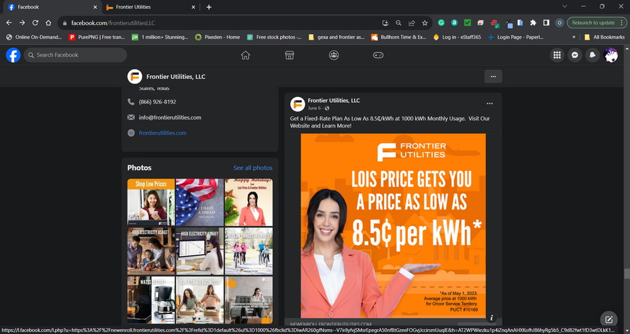
Task: Open the Shop Low Prices photo thumbnail
Action: coord(151,202)
